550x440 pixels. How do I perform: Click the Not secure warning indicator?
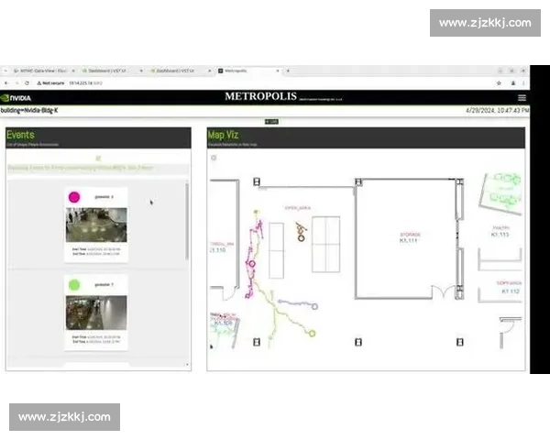[x=50, y=83]
